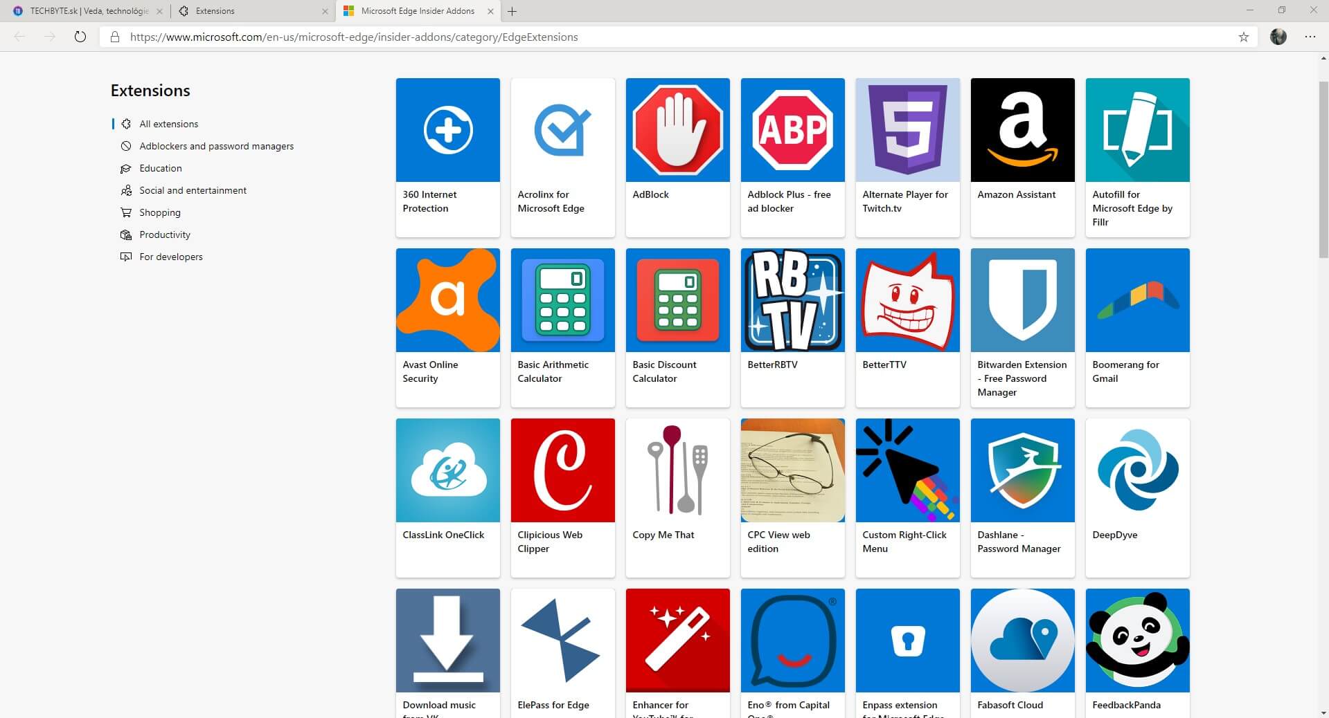The image size is (1329, 718).
Task: Open Enhancer for YouTube wand icon
Action: click(x=677, y=641)
